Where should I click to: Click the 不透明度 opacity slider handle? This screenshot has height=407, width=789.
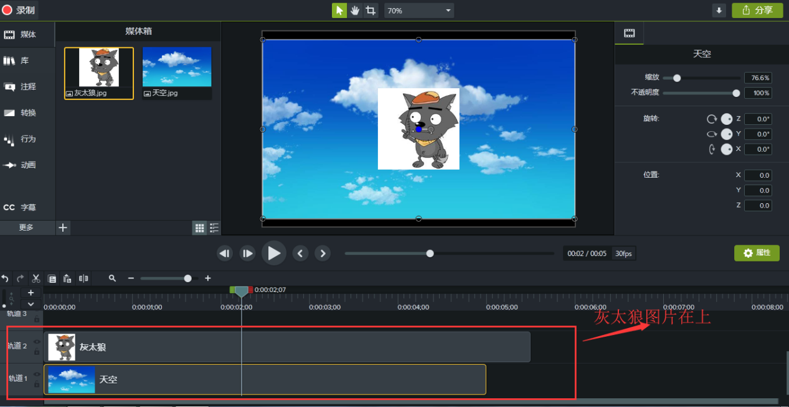(x=736, y=93)
